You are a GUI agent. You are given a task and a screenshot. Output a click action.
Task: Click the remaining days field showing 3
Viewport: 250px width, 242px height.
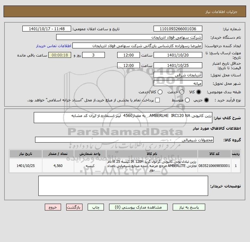coord(94,55)
